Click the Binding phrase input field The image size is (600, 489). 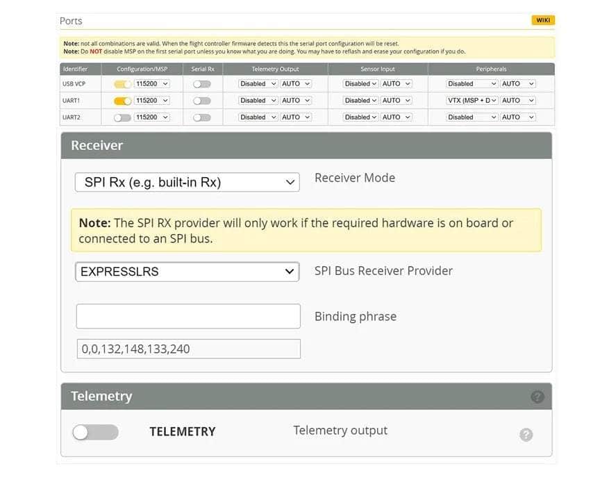pyautogui.click(x=187, y=317)
